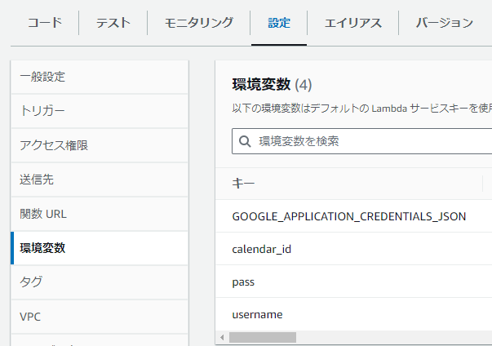The width and height of the screenshot is (492, 346).
Task: Click the 設定 tab
Action: coord(279,23)
